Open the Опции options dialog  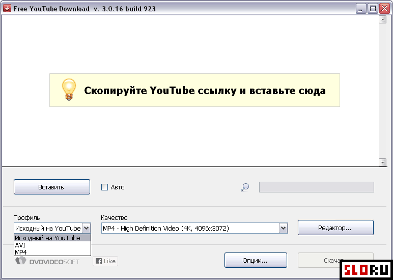pyautogui.click(x=256, y=260)
